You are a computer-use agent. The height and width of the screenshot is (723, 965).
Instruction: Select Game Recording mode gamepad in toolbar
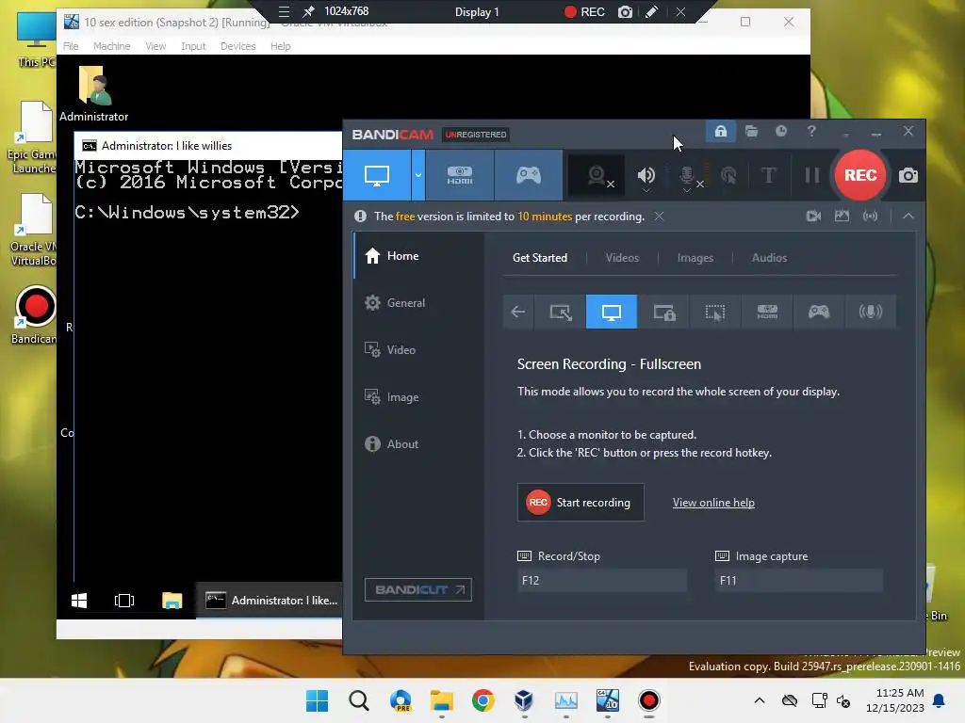click(x=528, y=175)
